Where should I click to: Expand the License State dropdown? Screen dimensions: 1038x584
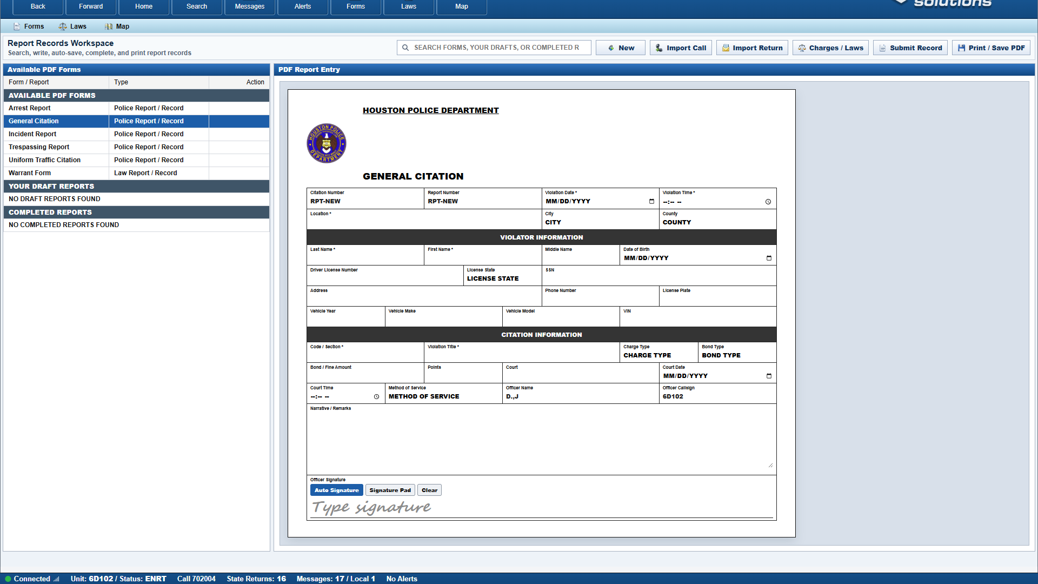(503, 278)
